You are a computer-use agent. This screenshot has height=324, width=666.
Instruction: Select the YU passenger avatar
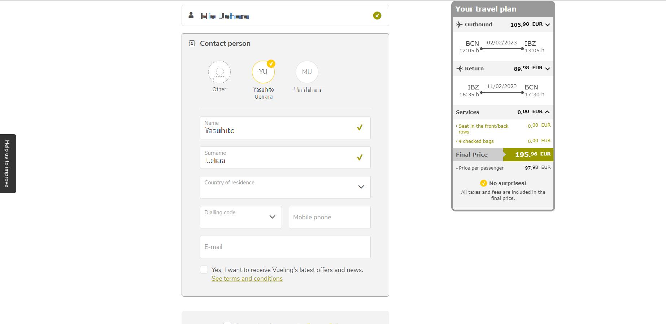263,72
